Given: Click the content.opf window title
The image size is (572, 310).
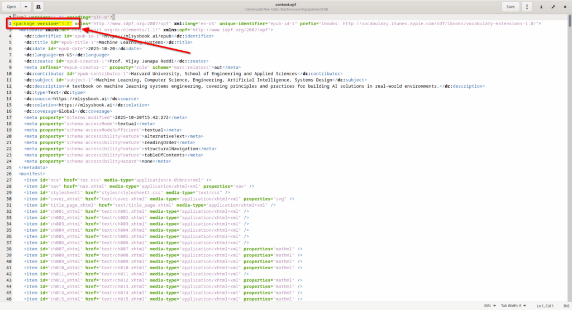Looking at the screenshot, I should pos(285,4).
